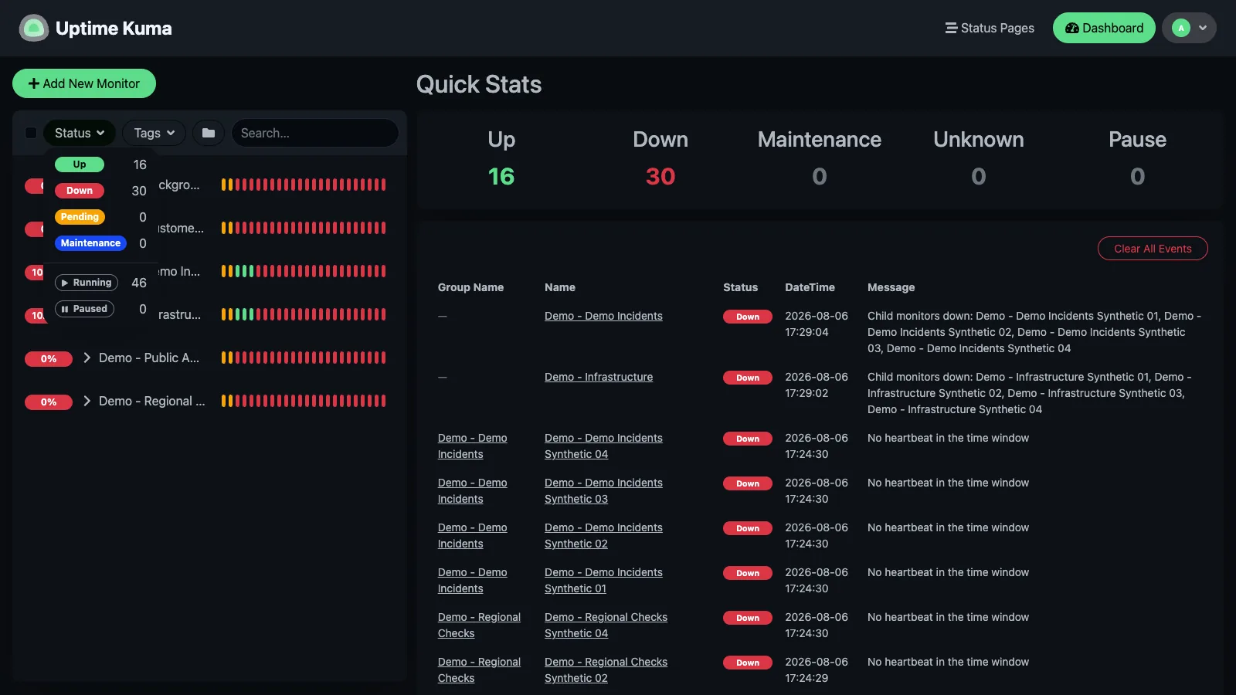Image resolution: width=1236 pixels, height=695 pixels.
Task: Open the Tags filter dropdown
Action: 154,133
